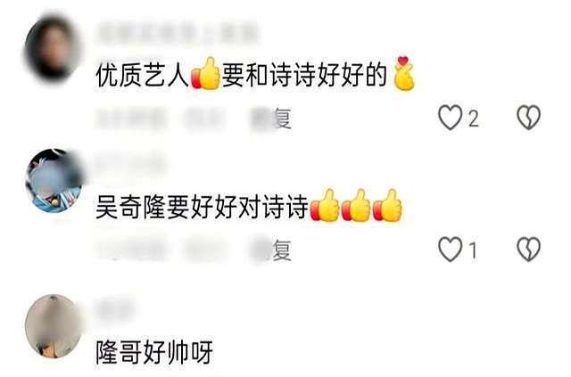Viewport: 571px width, 377px height.
Task: Select the comment text 优质艺人要和诗诗好好的
Action: pos(255,75)
